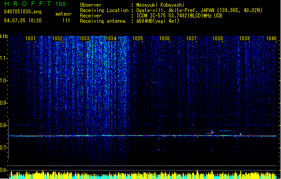Click the meteor count 111

pyautogui.click(x=66, y=21)
